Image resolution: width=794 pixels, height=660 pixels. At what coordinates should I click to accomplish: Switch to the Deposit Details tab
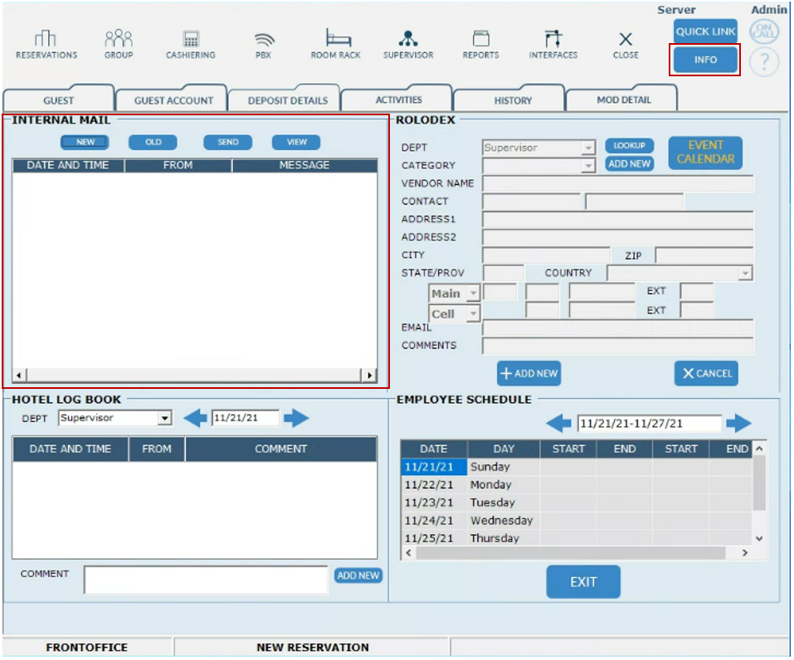(x=288, y=100)
